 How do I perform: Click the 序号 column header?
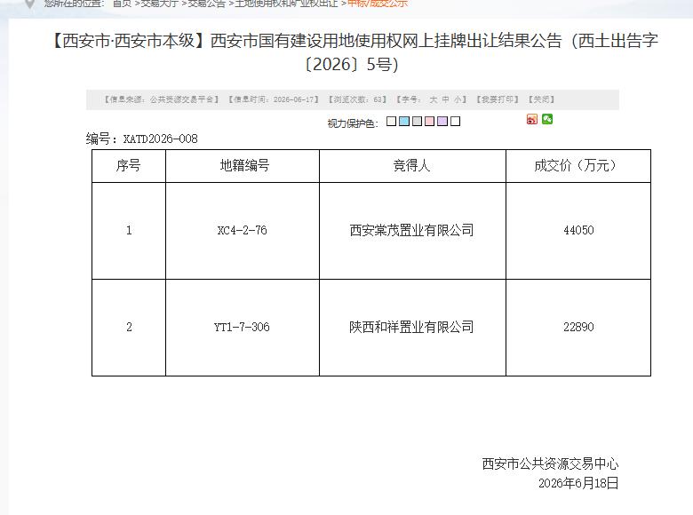(x=129, y=166)
